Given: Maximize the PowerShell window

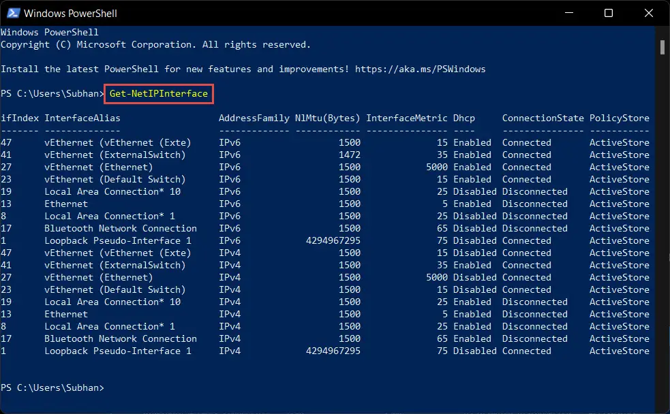Looking at the screenshot, I should pyautogui.click(x=609, y=13).
